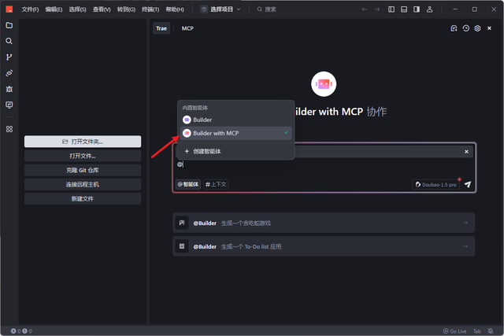This screenshot has width=504, height=336.
Task: Open the 文件 menu
Action: click(30, 9)
